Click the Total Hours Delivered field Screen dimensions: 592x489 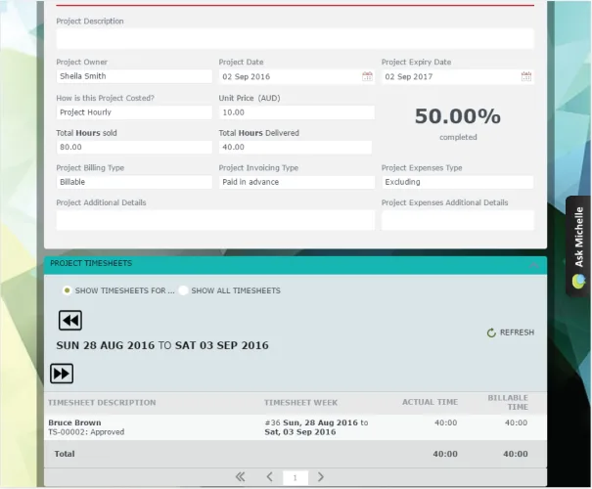[296, 147]
